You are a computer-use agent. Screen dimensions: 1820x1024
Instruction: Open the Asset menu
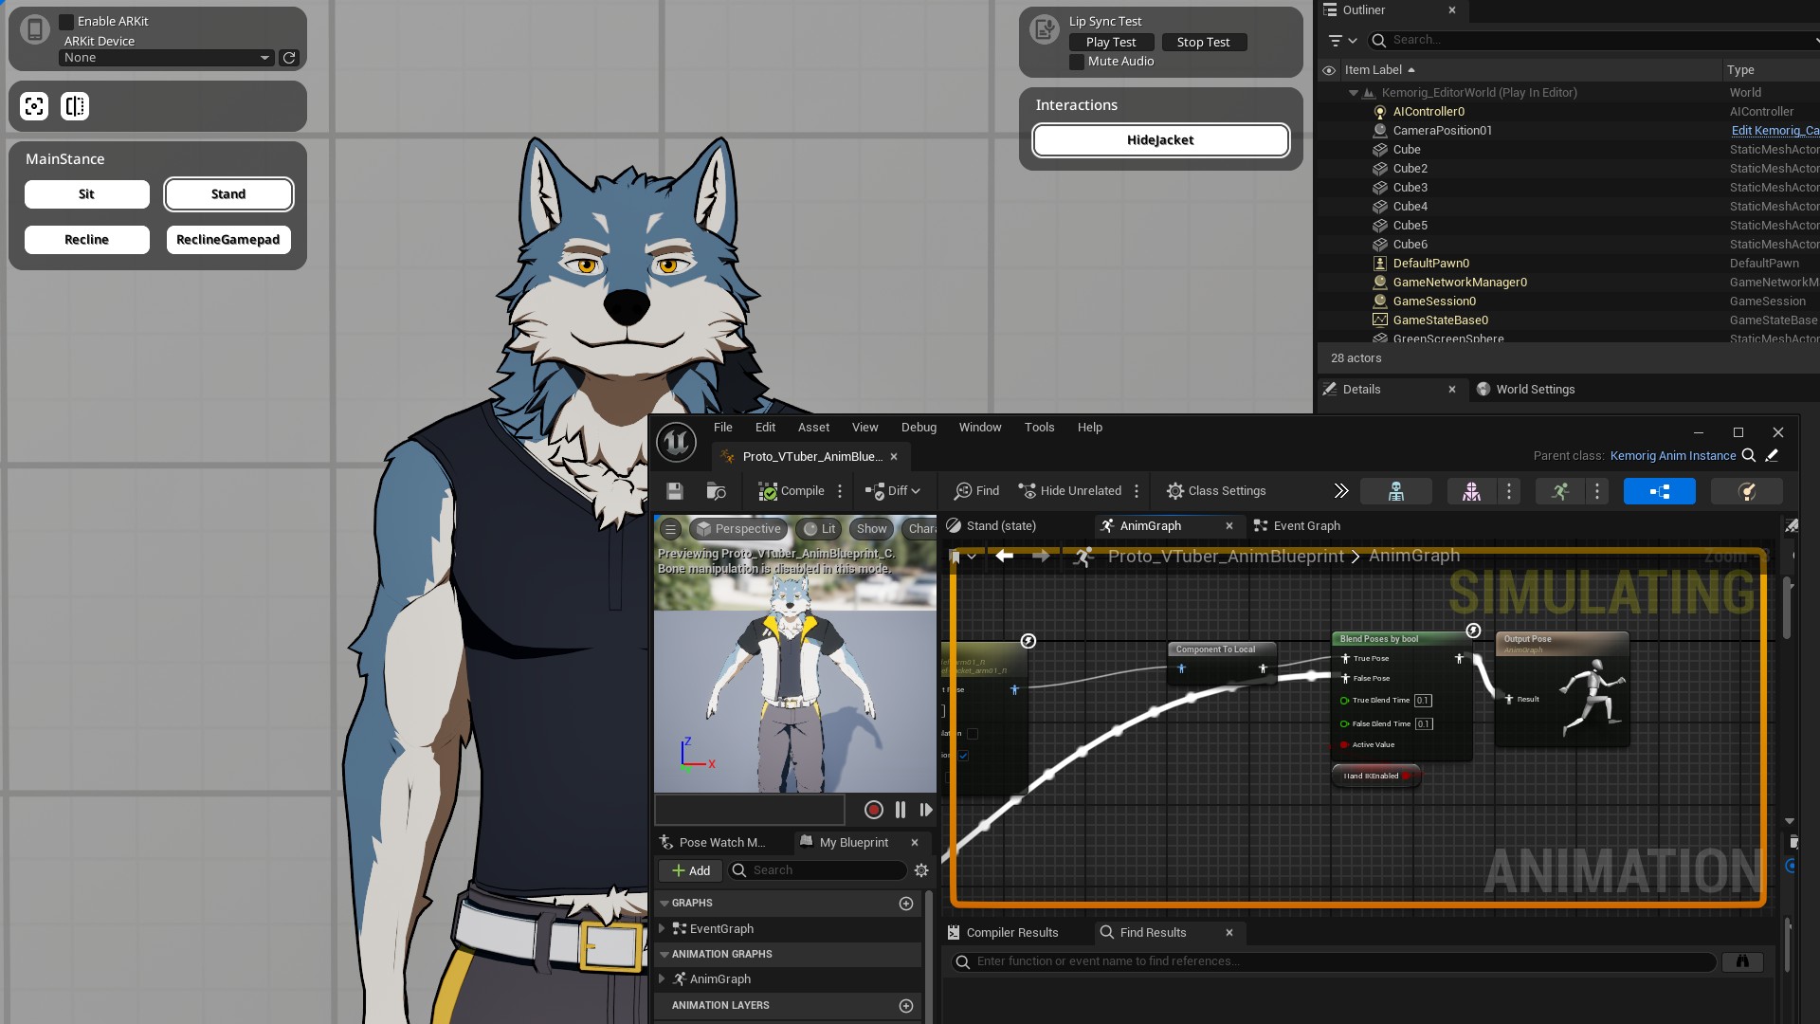pyautogui.click(x=812, y=428)
